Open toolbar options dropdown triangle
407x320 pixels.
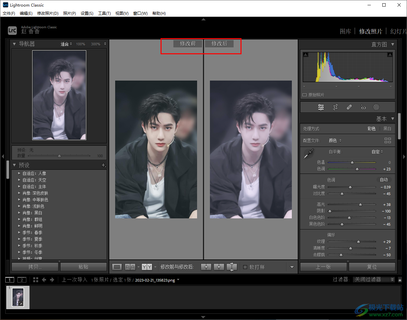click(x=292, y=267)
